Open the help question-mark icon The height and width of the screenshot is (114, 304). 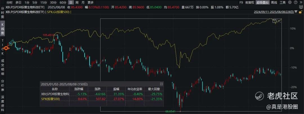coord(295,2)
